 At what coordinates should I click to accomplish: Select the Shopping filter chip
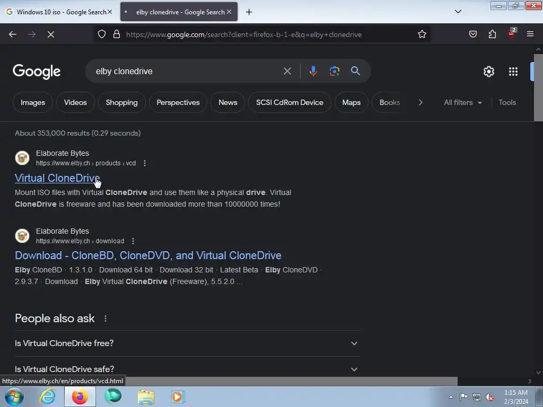(121, 103)
